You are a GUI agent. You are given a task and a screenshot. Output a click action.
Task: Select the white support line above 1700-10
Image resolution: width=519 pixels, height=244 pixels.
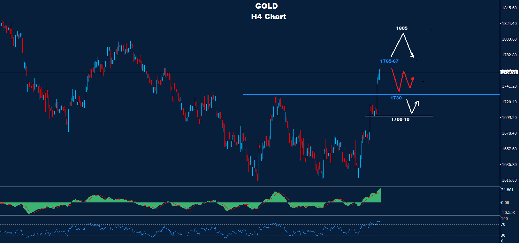coord(399,116)
